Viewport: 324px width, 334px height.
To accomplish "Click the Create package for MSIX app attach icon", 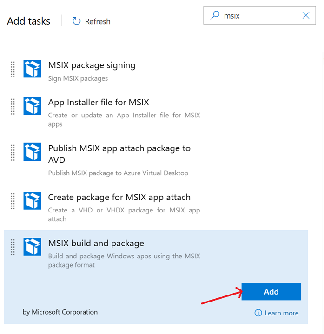I will [x=33, y=201].
